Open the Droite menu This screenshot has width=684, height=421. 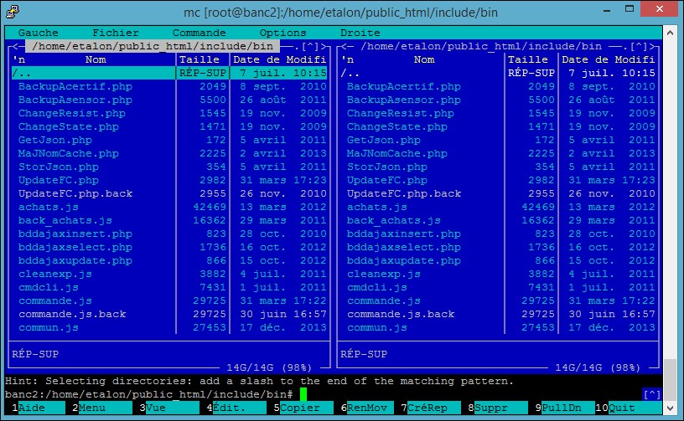[360, 33]
